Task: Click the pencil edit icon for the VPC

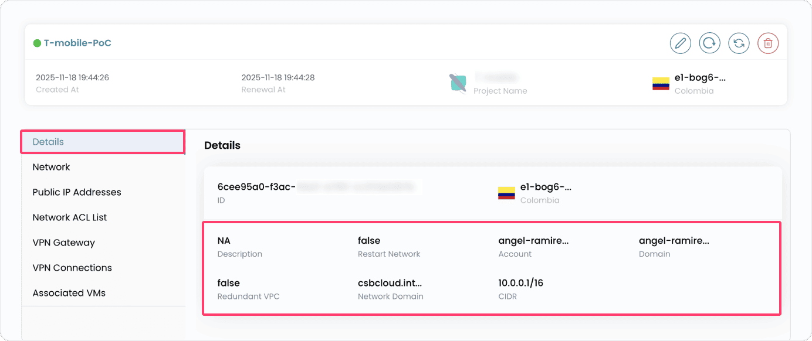Action: tap(680, 43)
